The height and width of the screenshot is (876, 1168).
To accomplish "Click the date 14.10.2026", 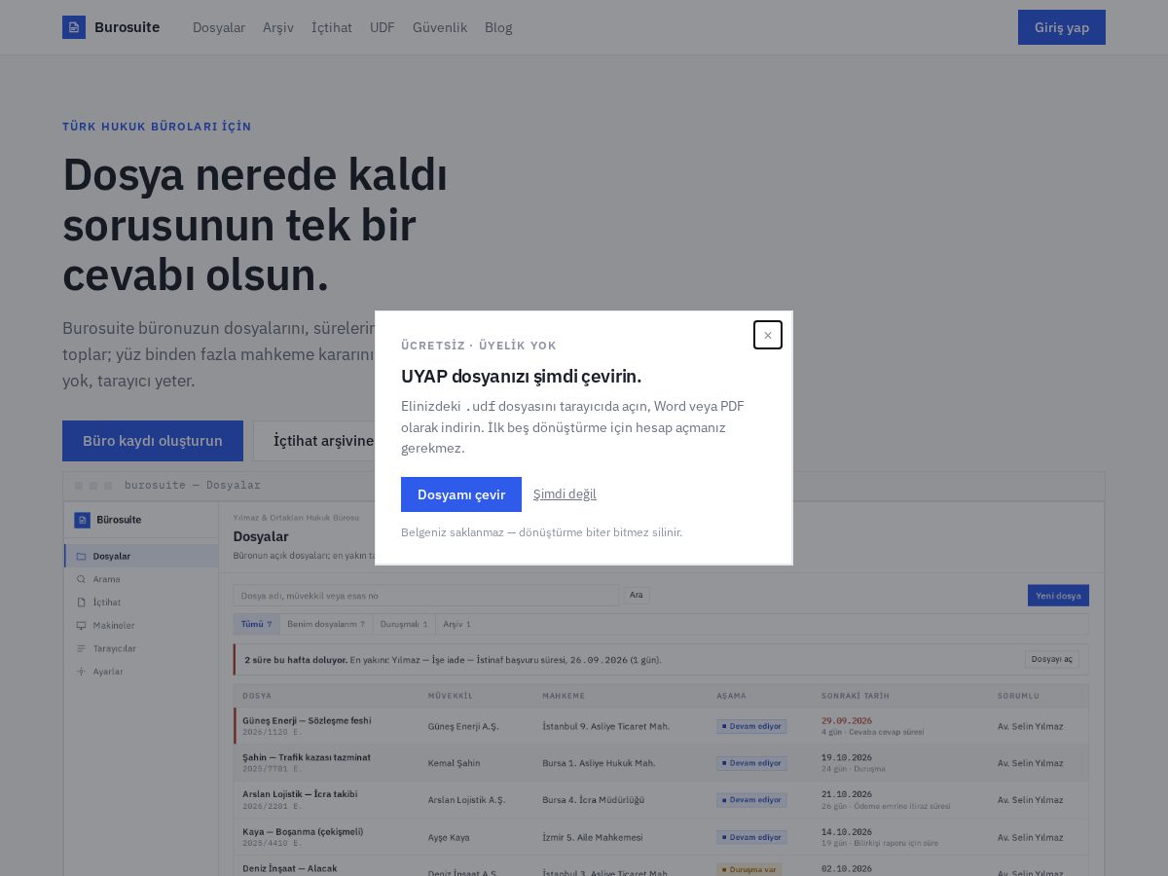I will (847, 831).
